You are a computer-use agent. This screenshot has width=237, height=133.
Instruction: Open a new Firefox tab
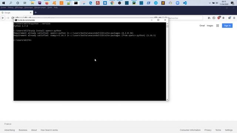click(36, 13)
